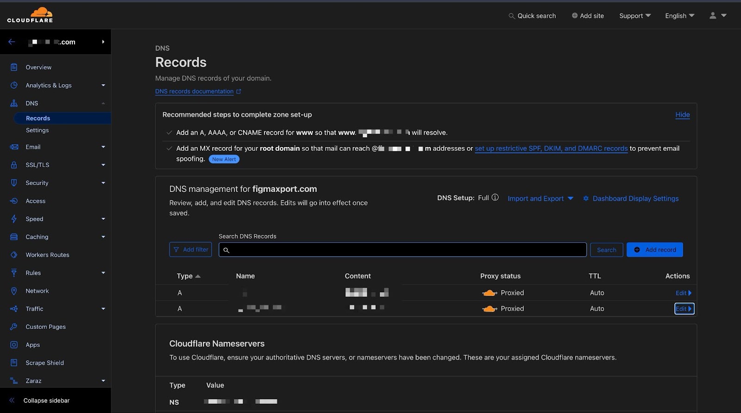Image resolution: width=741 pixels, height=413 pixels.
Task: Open Network page
Action: 37,291
